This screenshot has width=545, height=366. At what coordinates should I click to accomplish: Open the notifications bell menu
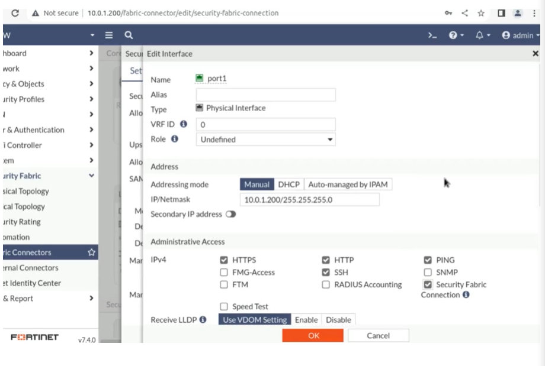tap(483, 35)
